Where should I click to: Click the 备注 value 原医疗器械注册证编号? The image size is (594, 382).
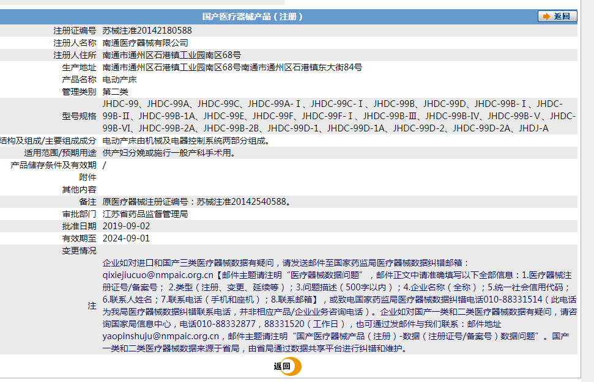tap(196, 202)
